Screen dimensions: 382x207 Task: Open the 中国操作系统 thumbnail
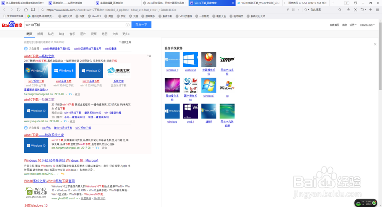pyautogui.click(x=209, y=60)
